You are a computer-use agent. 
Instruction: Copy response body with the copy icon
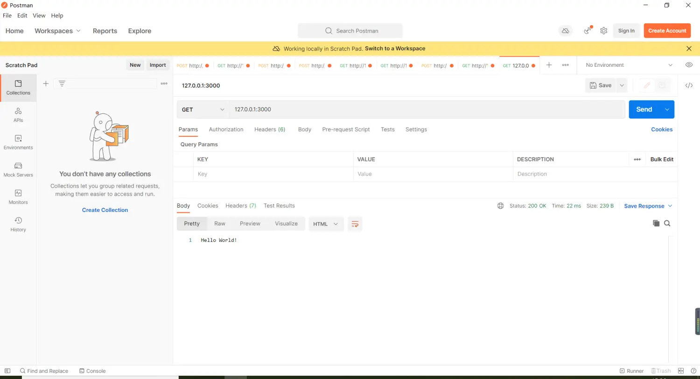(x=656, y=224)
